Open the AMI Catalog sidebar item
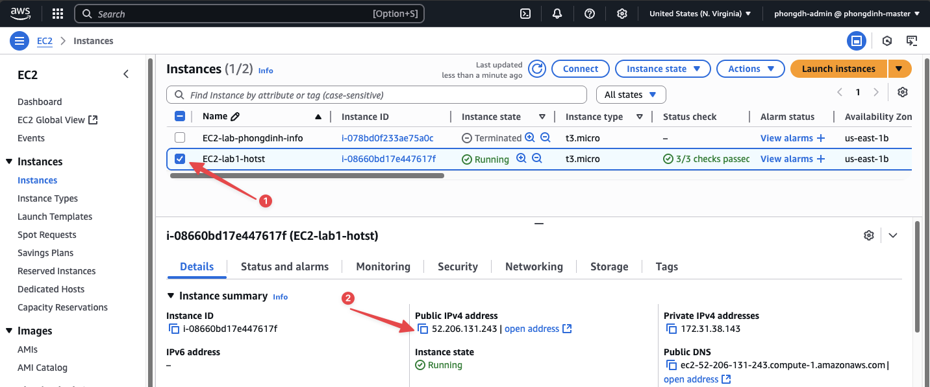Image resolution: width=930 pixels, height=387 pixels. point(42,368)
